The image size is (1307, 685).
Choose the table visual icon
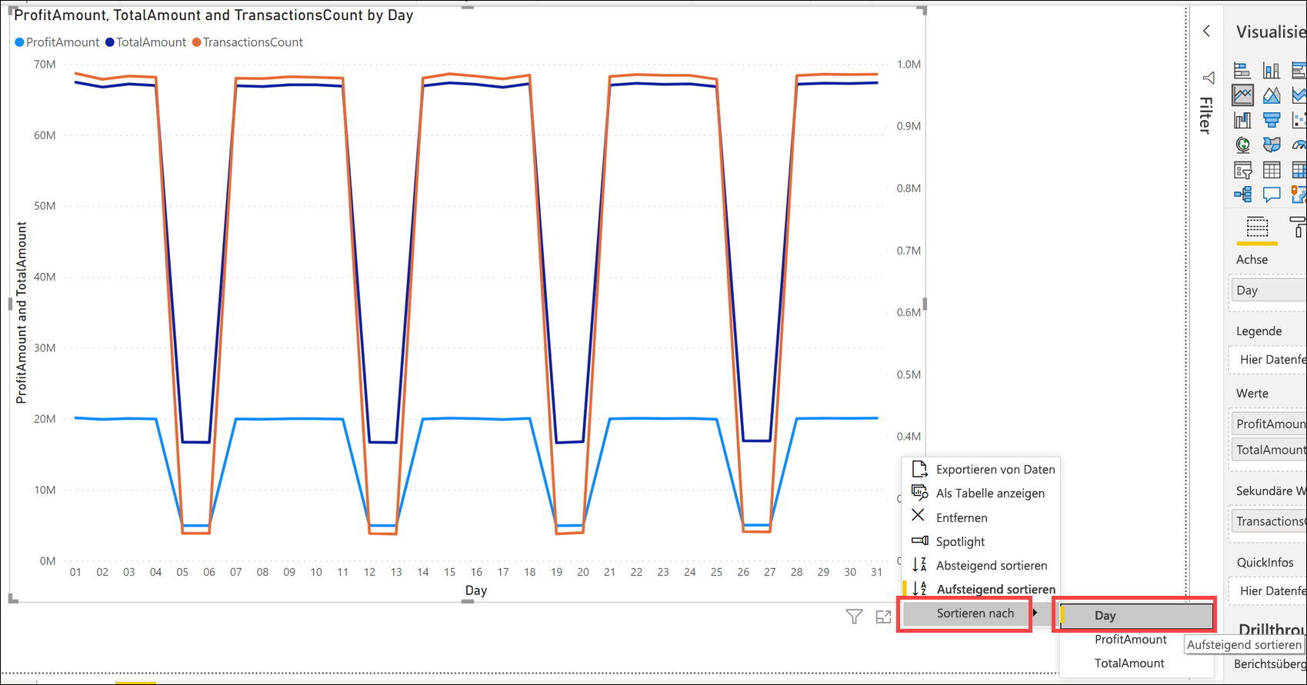1272,170
